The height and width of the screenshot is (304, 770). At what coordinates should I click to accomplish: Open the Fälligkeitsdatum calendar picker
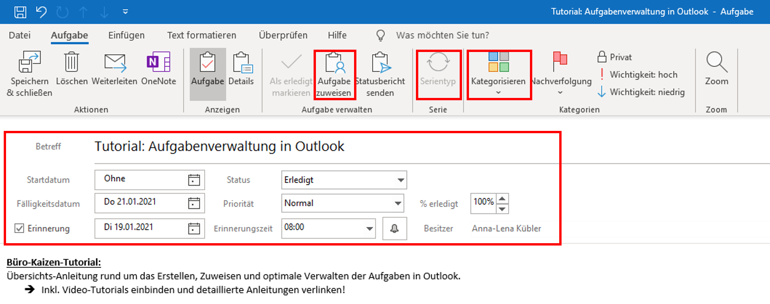[194, 203]
